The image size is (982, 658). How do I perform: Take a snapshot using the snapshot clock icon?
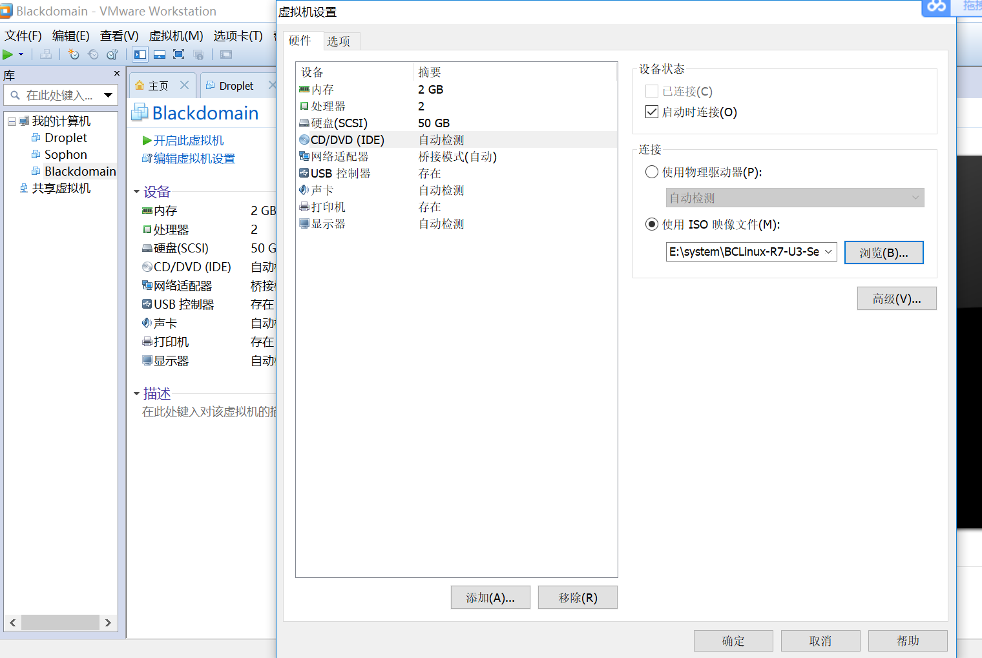click(74, 54)
